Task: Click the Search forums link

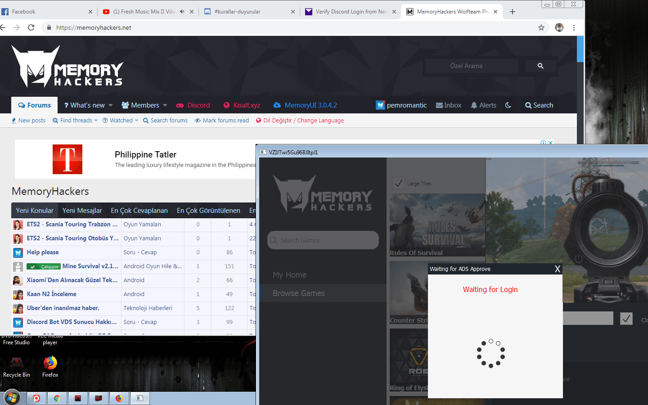Action: pos(165,121)
